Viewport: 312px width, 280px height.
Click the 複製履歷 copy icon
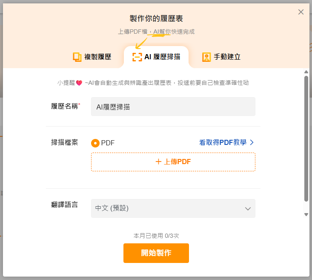(77, 57)
